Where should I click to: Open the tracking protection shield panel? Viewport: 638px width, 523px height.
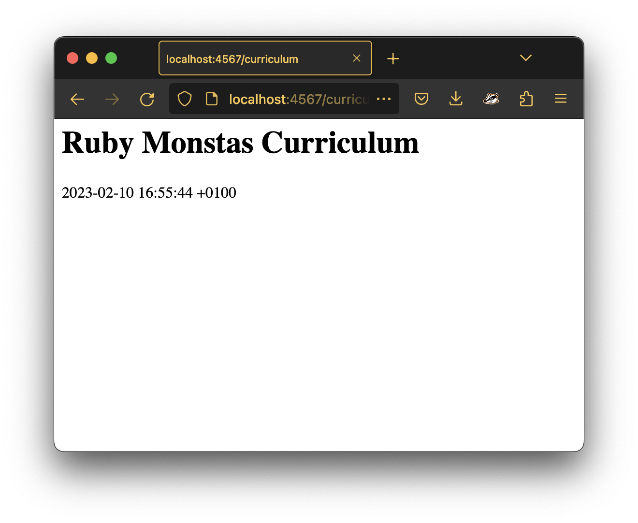tap(184, 99)
